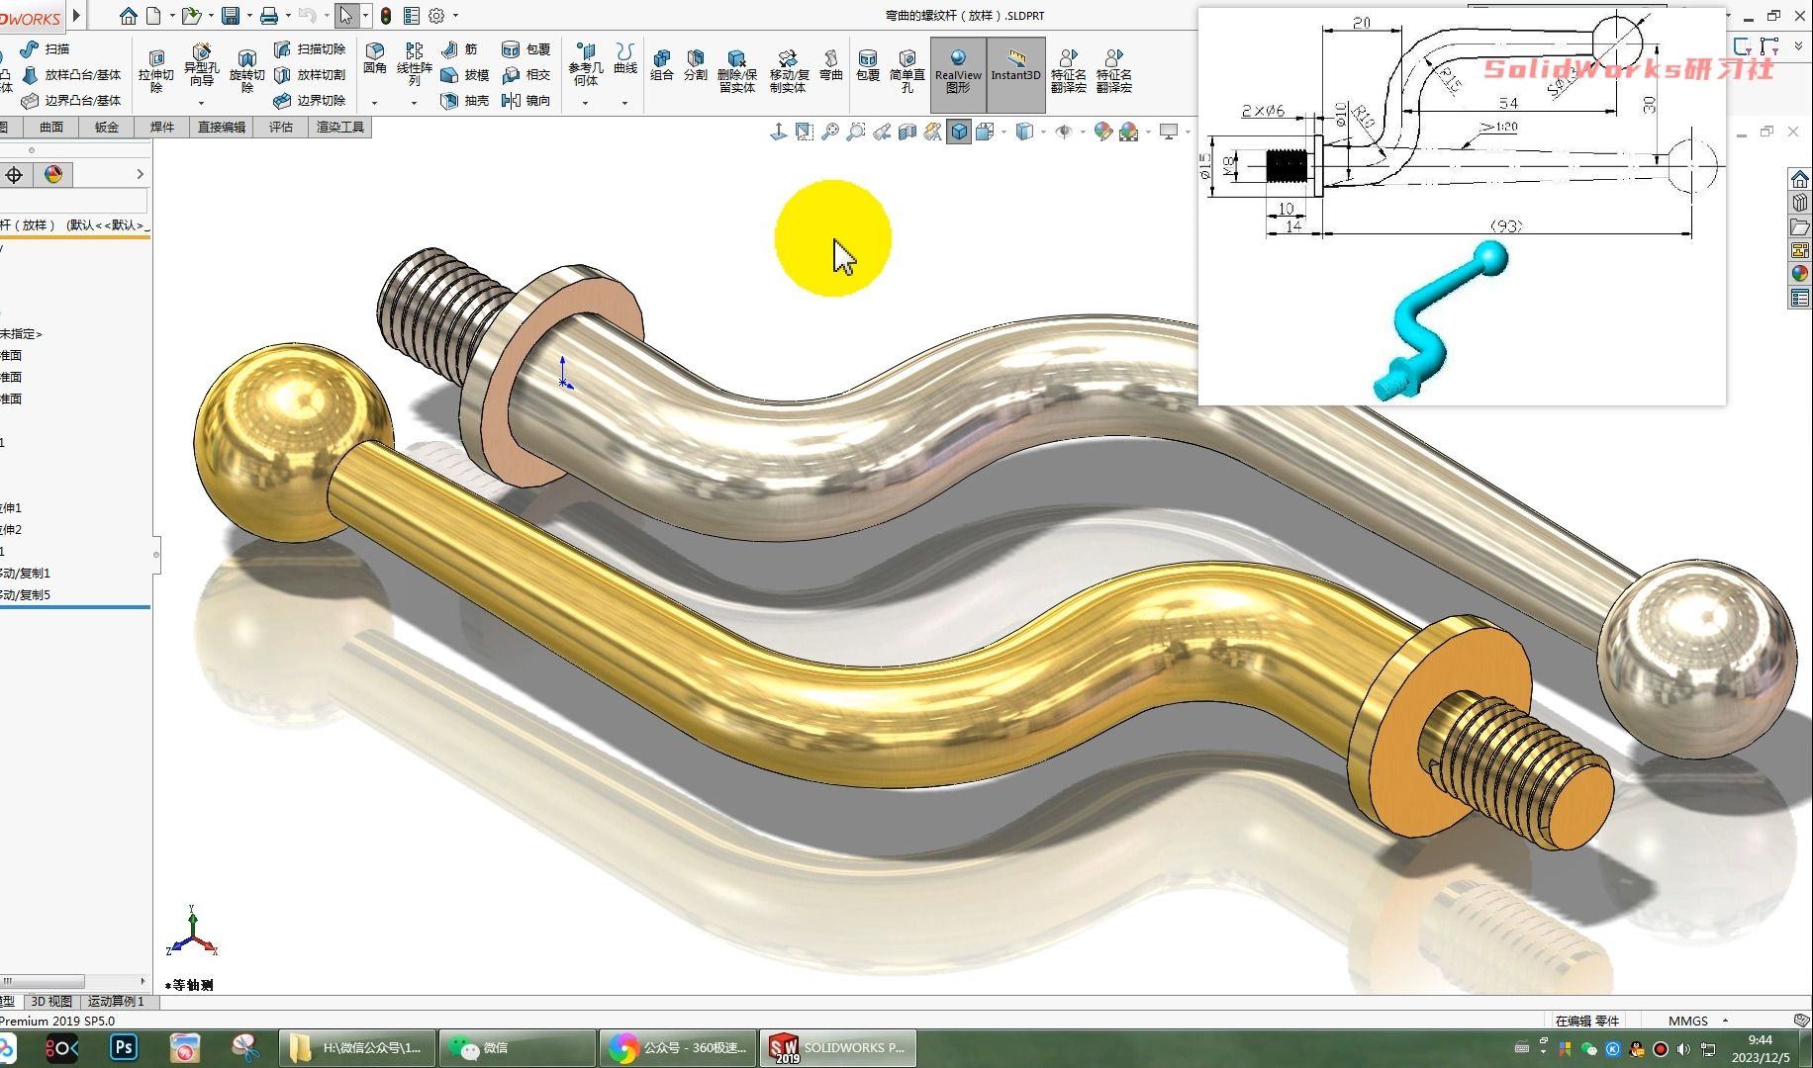Click the Edit Appearance color ball icon
Screen dimensions: 1813x1068
pyautogui.click(x=1102, y=132)
